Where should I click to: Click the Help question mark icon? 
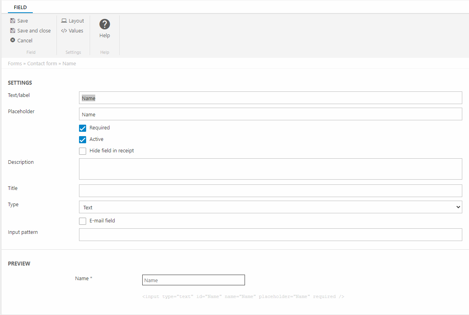[104, 25]
